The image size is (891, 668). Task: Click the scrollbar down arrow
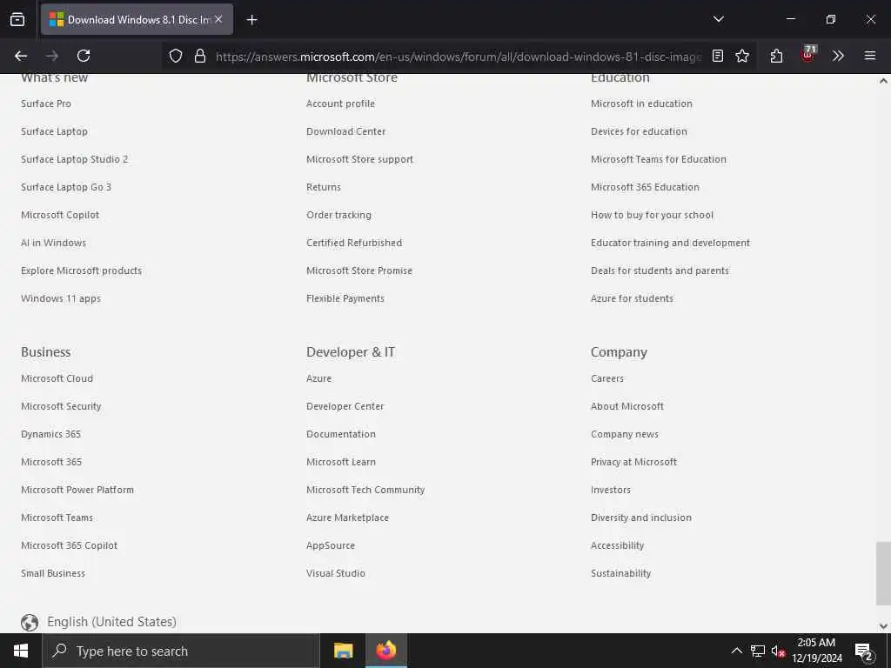[x=883, y=626]
